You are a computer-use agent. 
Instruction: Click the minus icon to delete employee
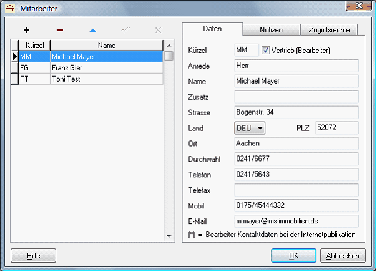tap(60, 30)
